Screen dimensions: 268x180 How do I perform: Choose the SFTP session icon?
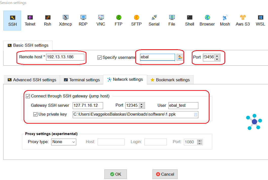pyautogui.click(x=136, y=20)
